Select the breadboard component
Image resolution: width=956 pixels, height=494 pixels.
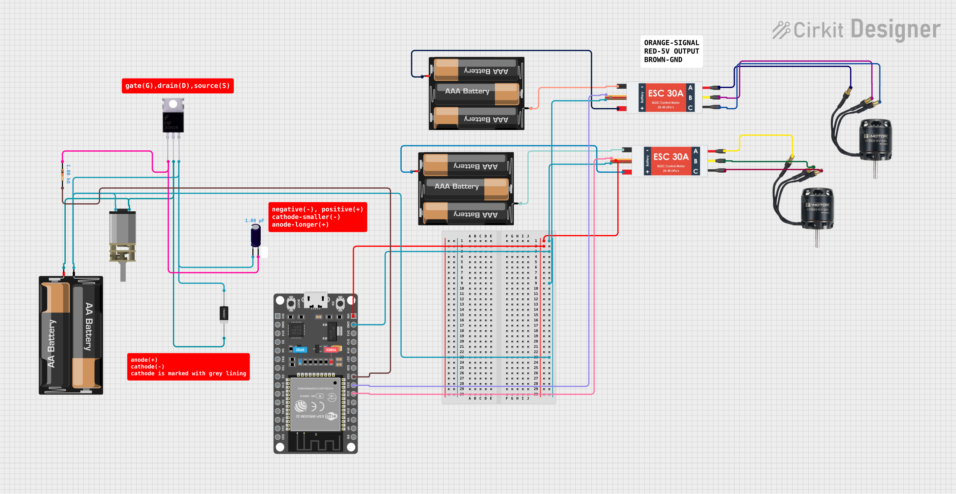tap(498, 317)
